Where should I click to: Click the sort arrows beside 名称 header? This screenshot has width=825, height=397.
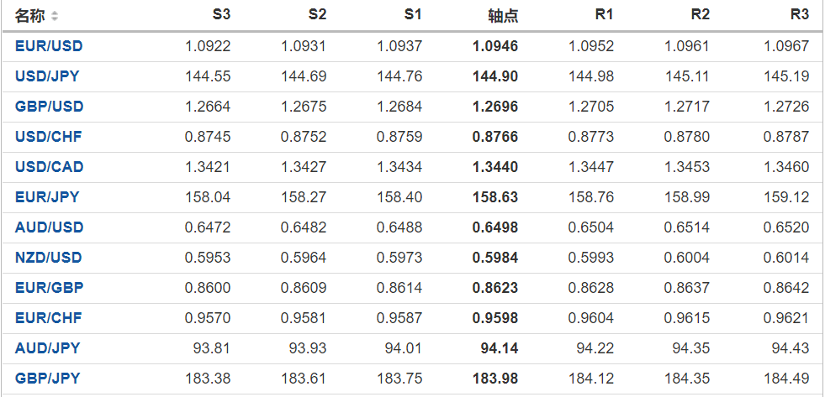[55, 16]
